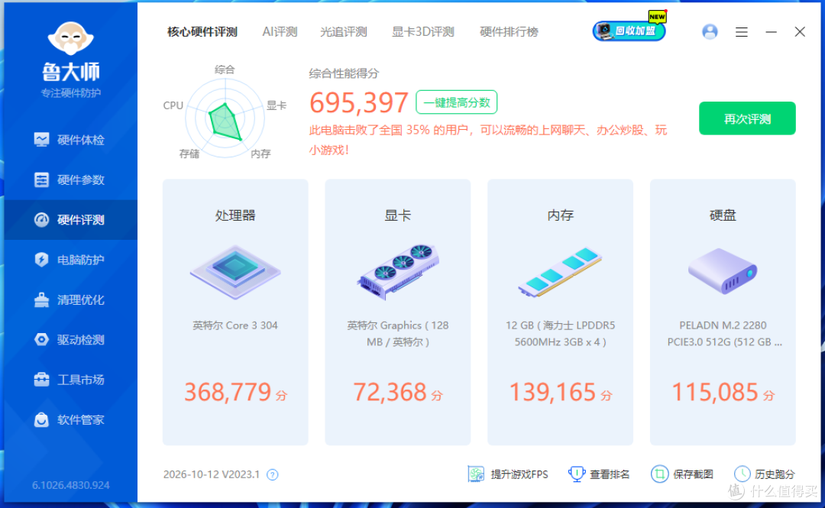Click the 工具市场 toolbox icon
Image resolution: width=825 pixels, height=508 pixels.
tap(41, 380)
